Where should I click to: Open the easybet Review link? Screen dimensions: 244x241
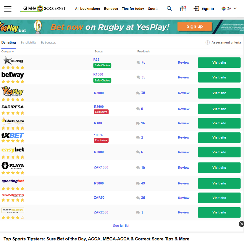click(x=184, y=152)
